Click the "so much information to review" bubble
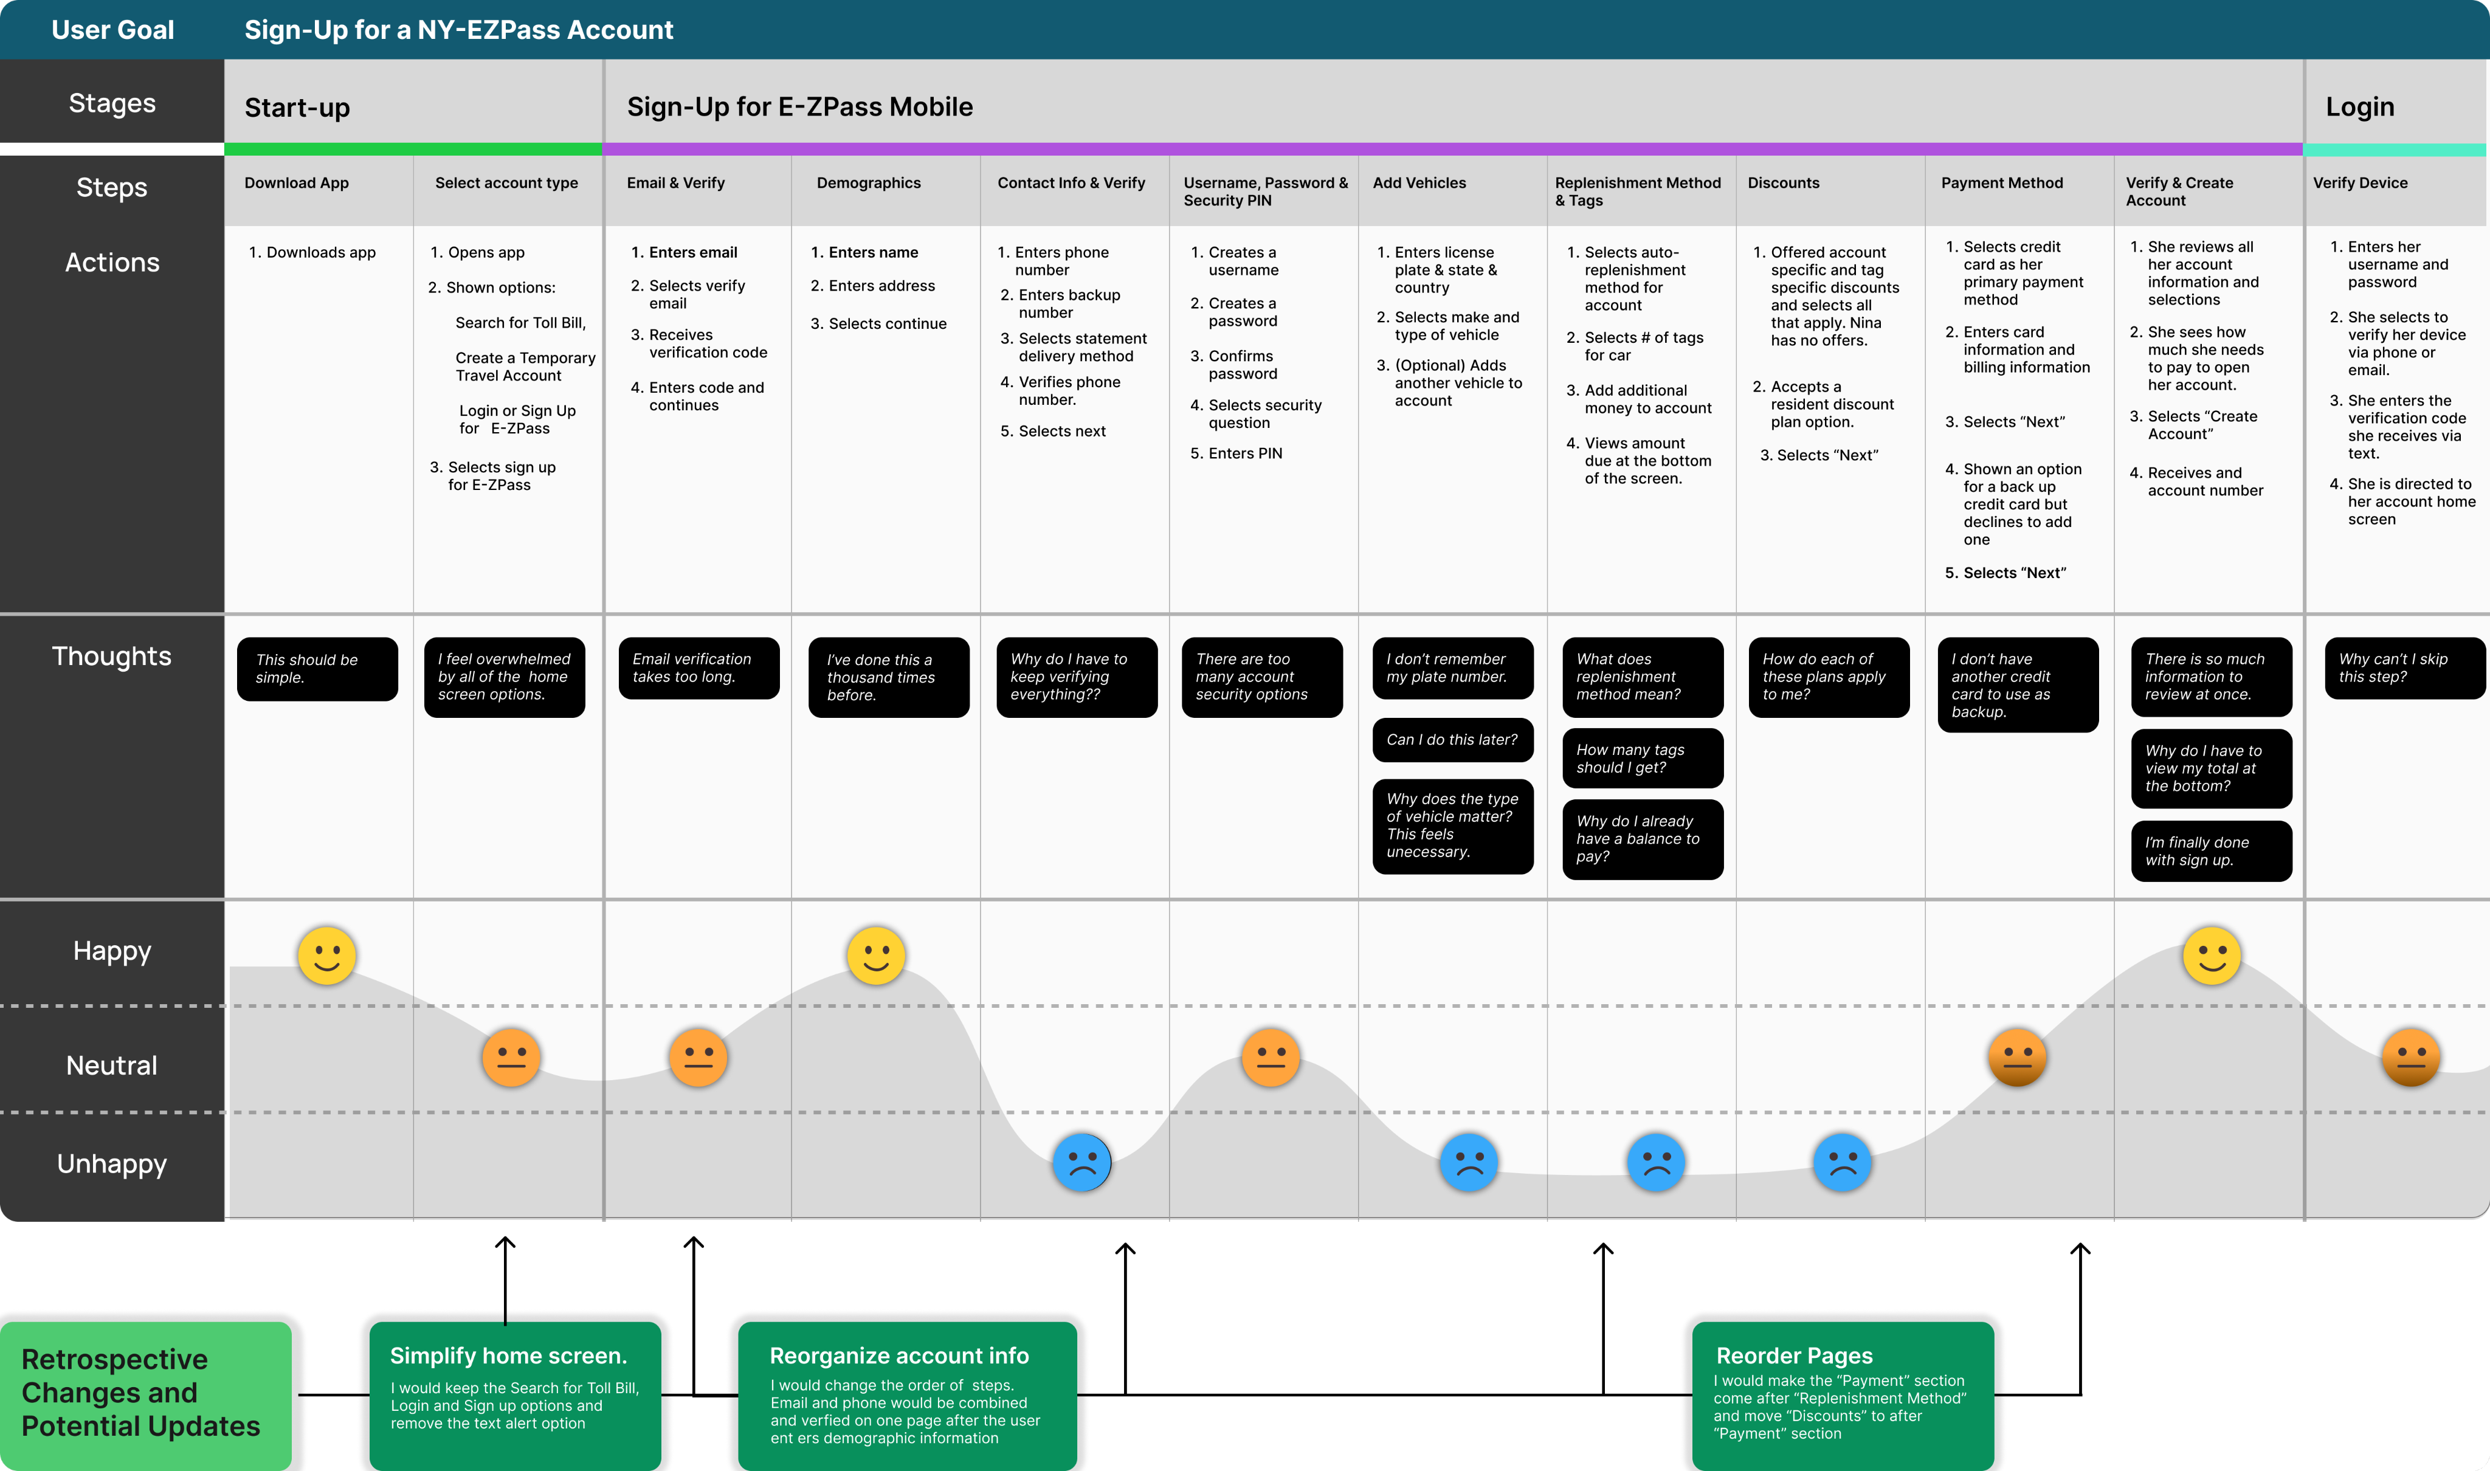 click(x=2212, y=677)
